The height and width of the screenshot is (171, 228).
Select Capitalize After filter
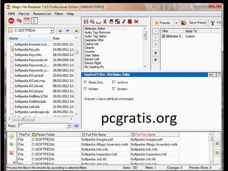(94, 40)
